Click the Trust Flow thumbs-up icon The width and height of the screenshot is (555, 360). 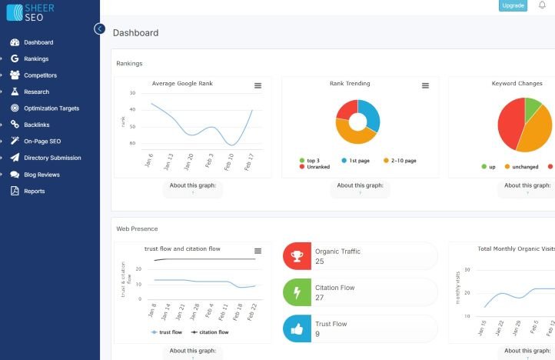(297, 328)
